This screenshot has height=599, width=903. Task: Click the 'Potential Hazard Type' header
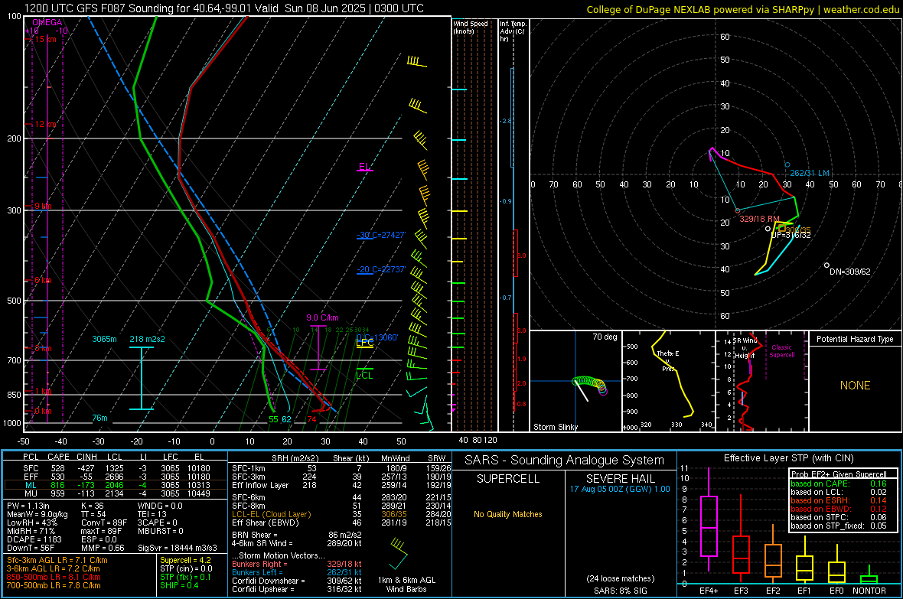pos(855,339)
